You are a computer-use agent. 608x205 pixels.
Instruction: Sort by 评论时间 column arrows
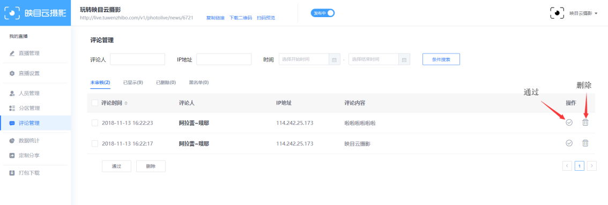point(125,103)
